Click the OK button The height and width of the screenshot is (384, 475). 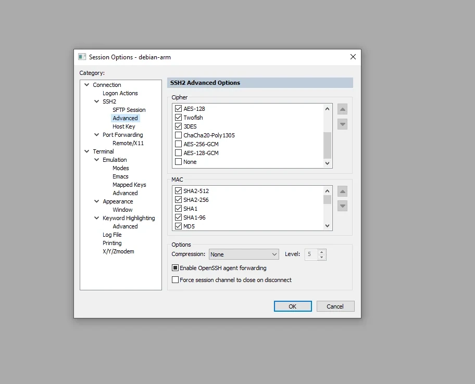tap(293, 306)
